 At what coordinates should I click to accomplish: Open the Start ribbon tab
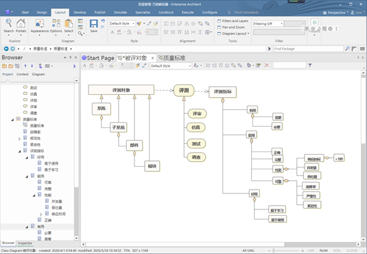25,12
